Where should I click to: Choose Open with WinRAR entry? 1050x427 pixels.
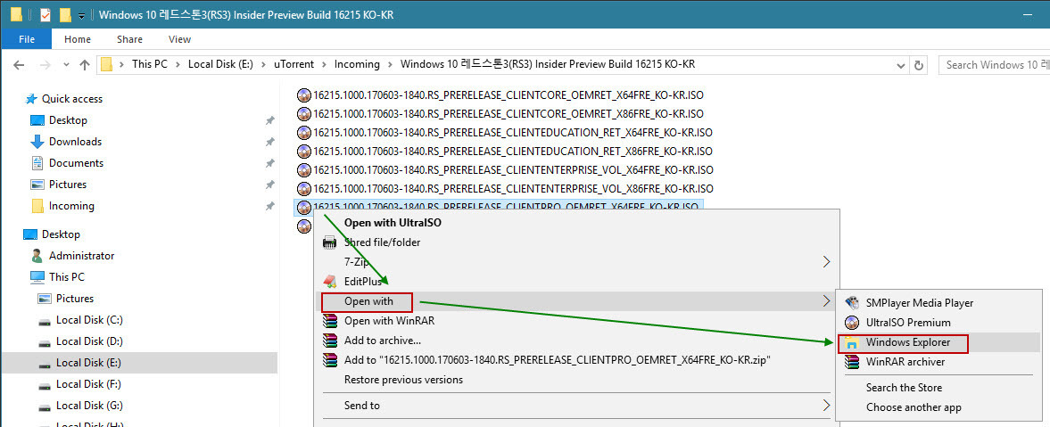point(389,321)
